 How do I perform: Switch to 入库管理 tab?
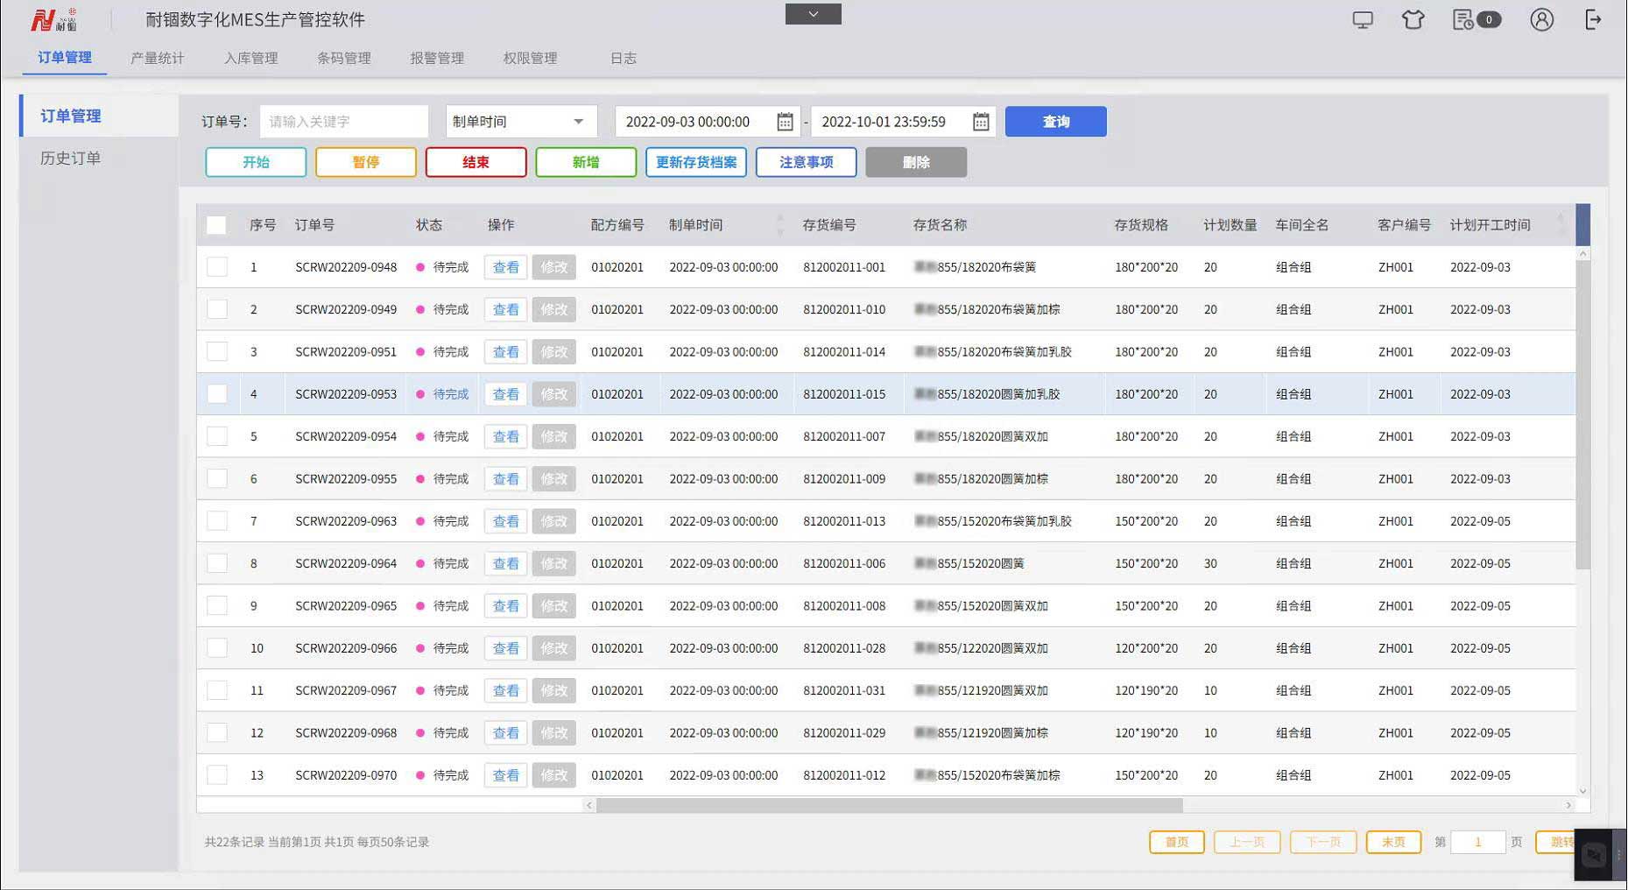(250, 58)
